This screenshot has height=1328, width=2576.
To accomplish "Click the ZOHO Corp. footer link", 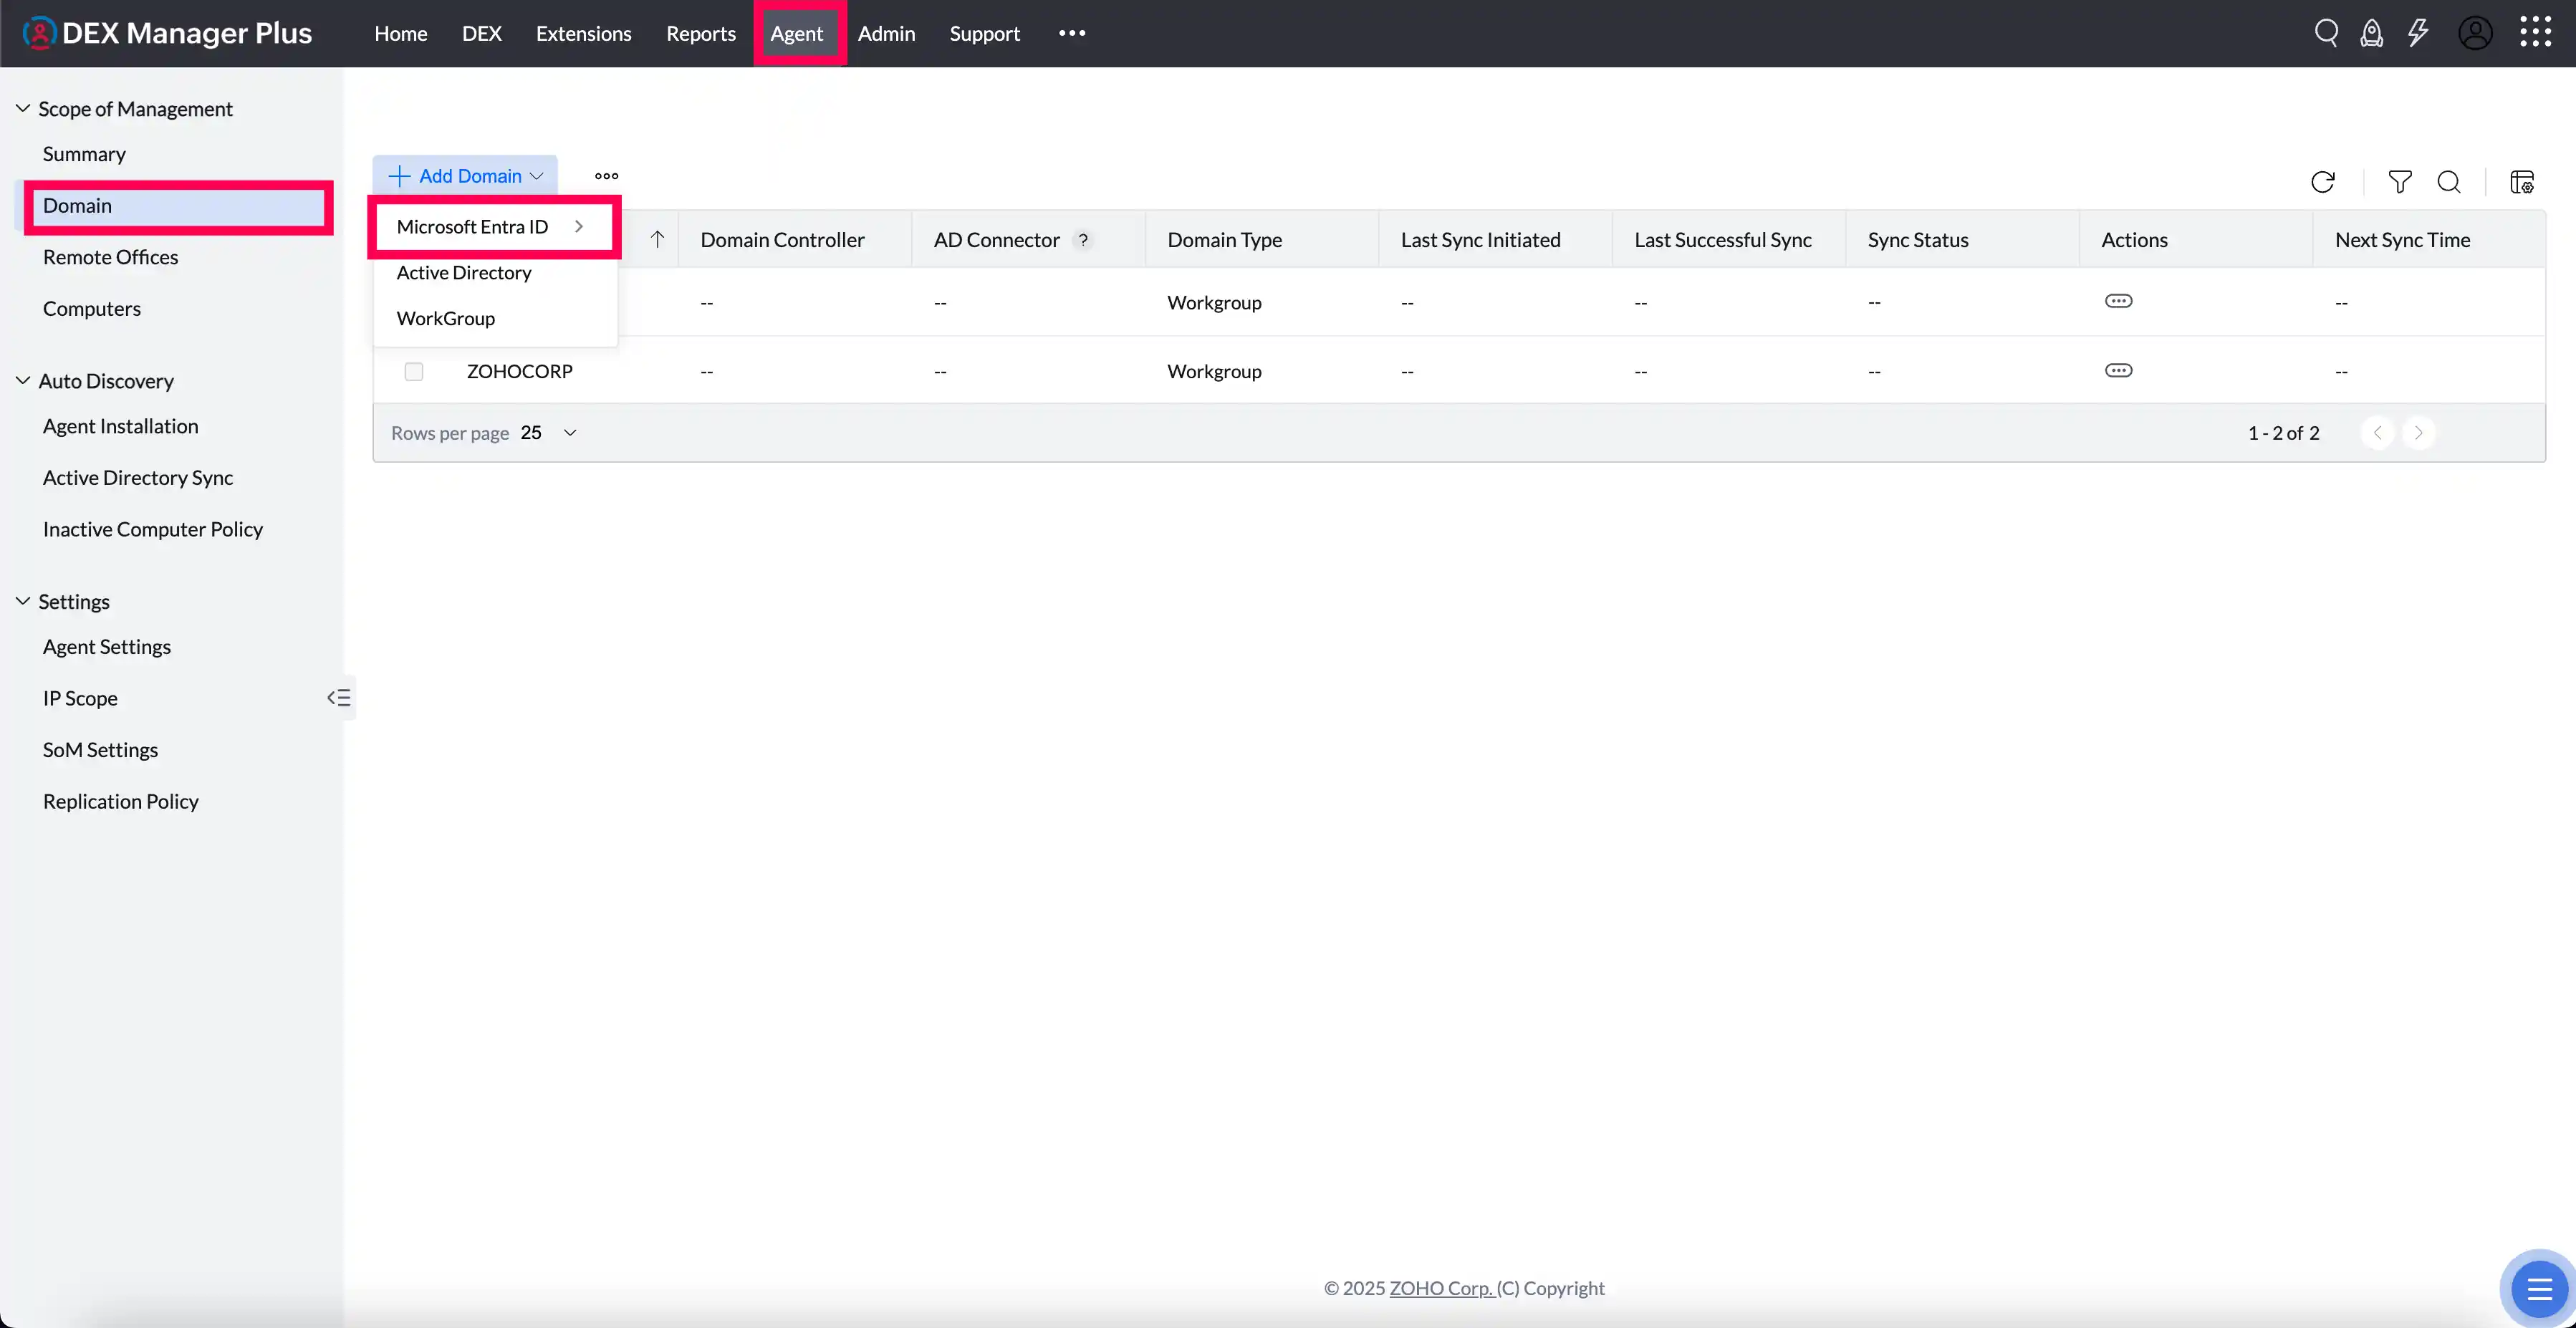I will point(1441,1288).
